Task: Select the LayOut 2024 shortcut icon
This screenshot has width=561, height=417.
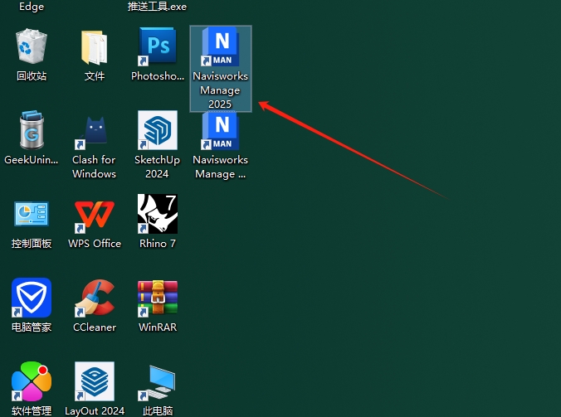Action: point(95,381)
